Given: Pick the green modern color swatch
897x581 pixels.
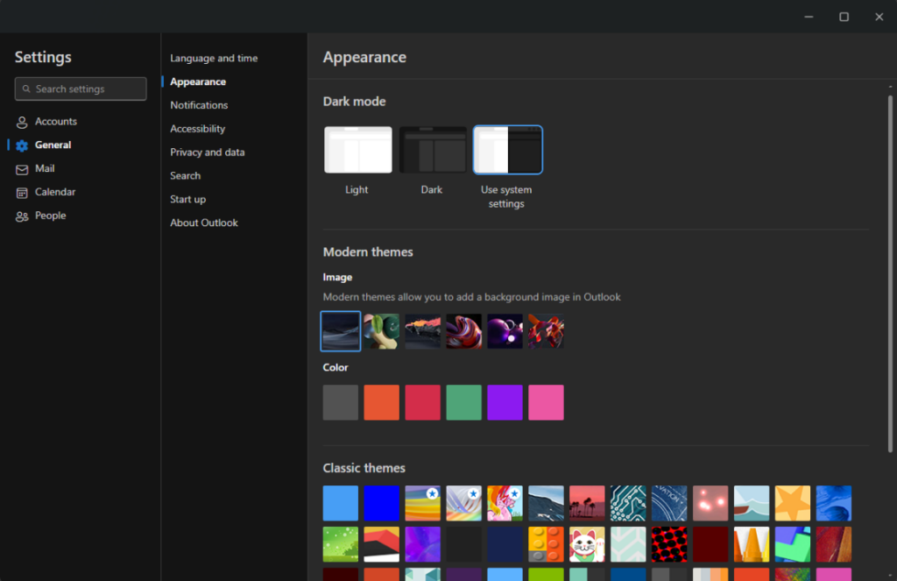Looking at the screenshot, I should click(464, 402).
